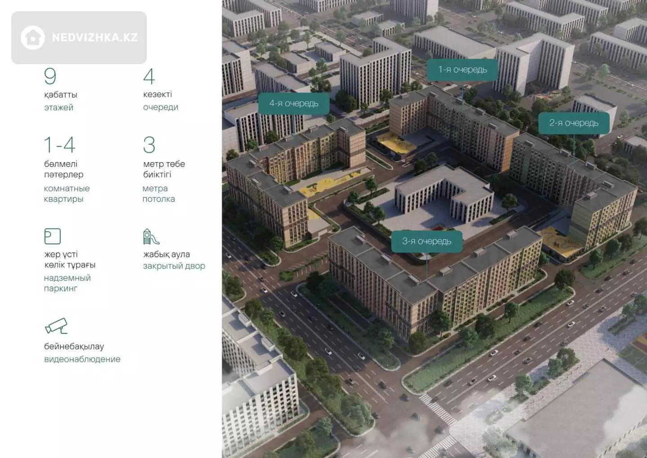Click the number 3 ceiling height figure
The width and height of the screenshot is (647, 458).
[149, 145]
